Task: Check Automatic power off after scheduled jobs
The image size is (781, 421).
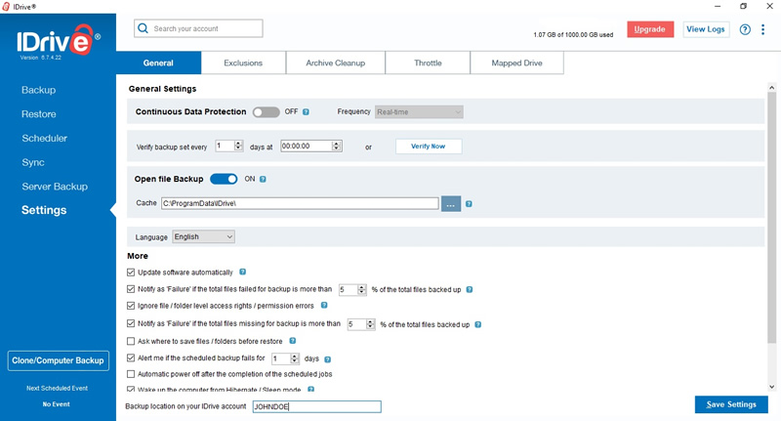Action: pos(131,374)
